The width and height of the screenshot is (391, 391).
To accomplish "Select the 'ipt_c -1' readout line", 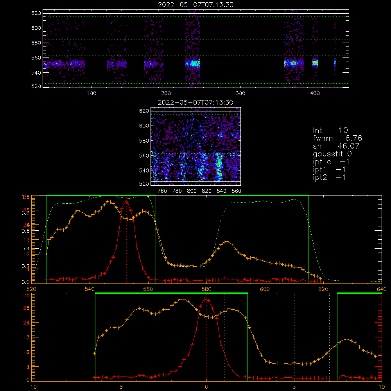I will point(331,162).
